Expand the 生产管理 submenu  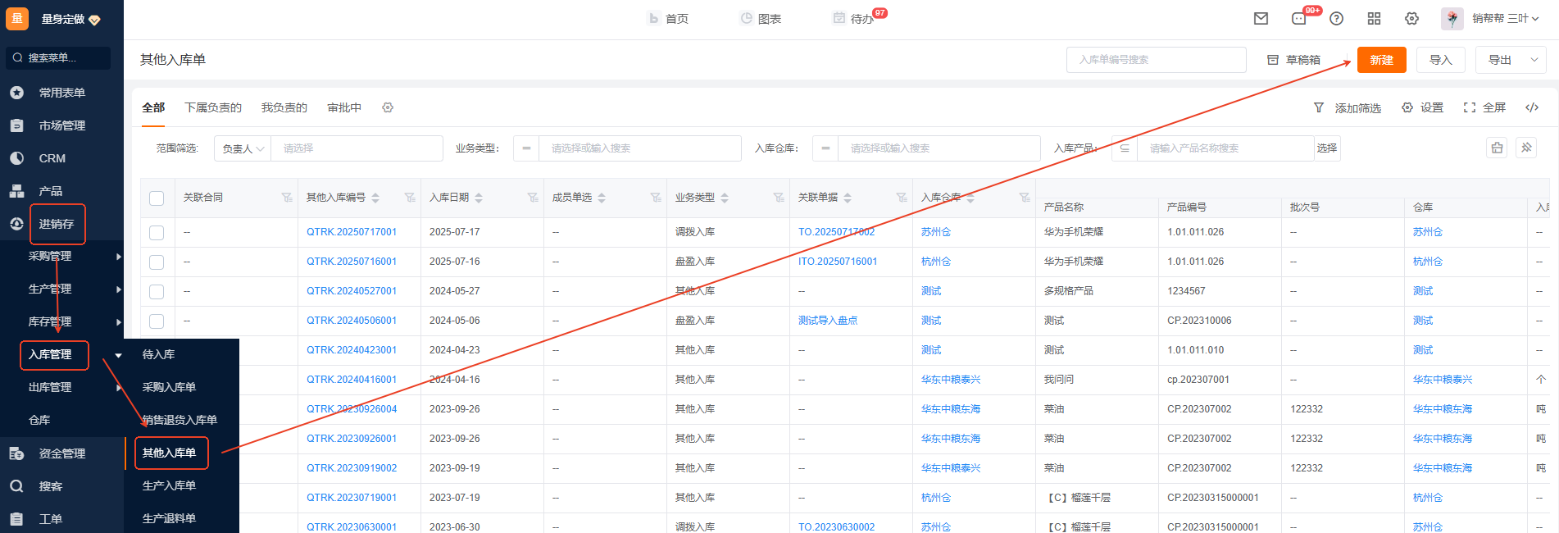119,289
